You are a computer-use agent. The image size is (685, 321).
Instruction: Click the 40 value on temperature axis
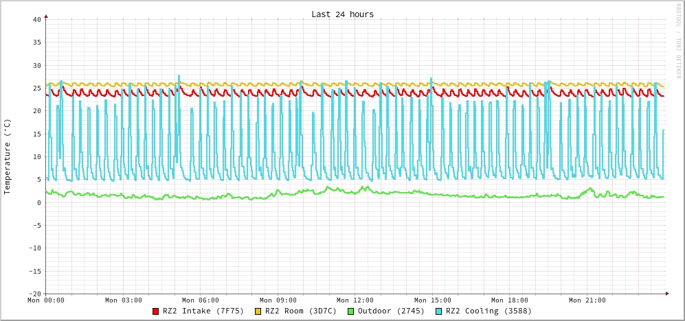(x=36, y=20)
